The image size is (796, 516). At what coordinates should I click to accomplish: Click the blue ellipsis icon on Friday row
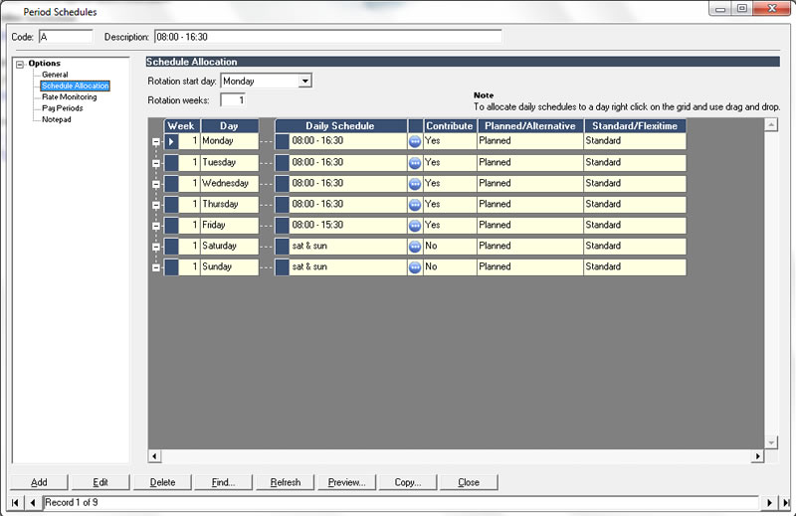pyautogui.click(x=415, y=226)
